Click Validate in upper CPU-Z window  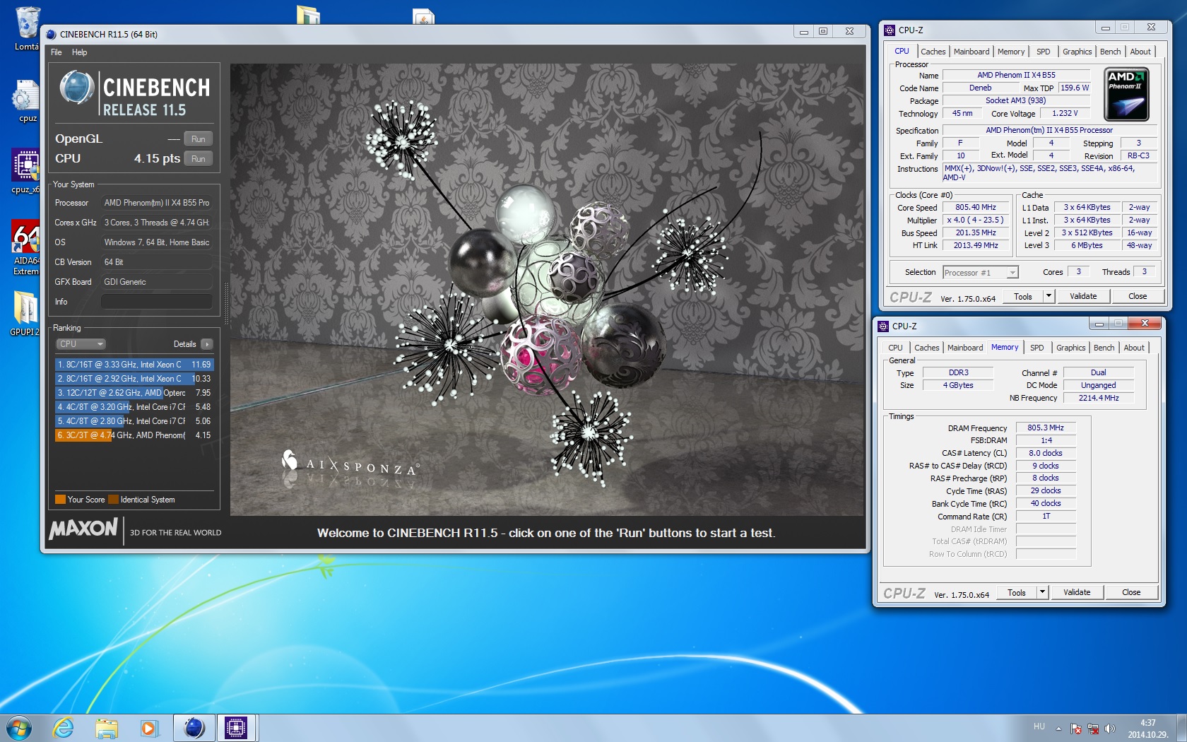tap(1083, 297)
